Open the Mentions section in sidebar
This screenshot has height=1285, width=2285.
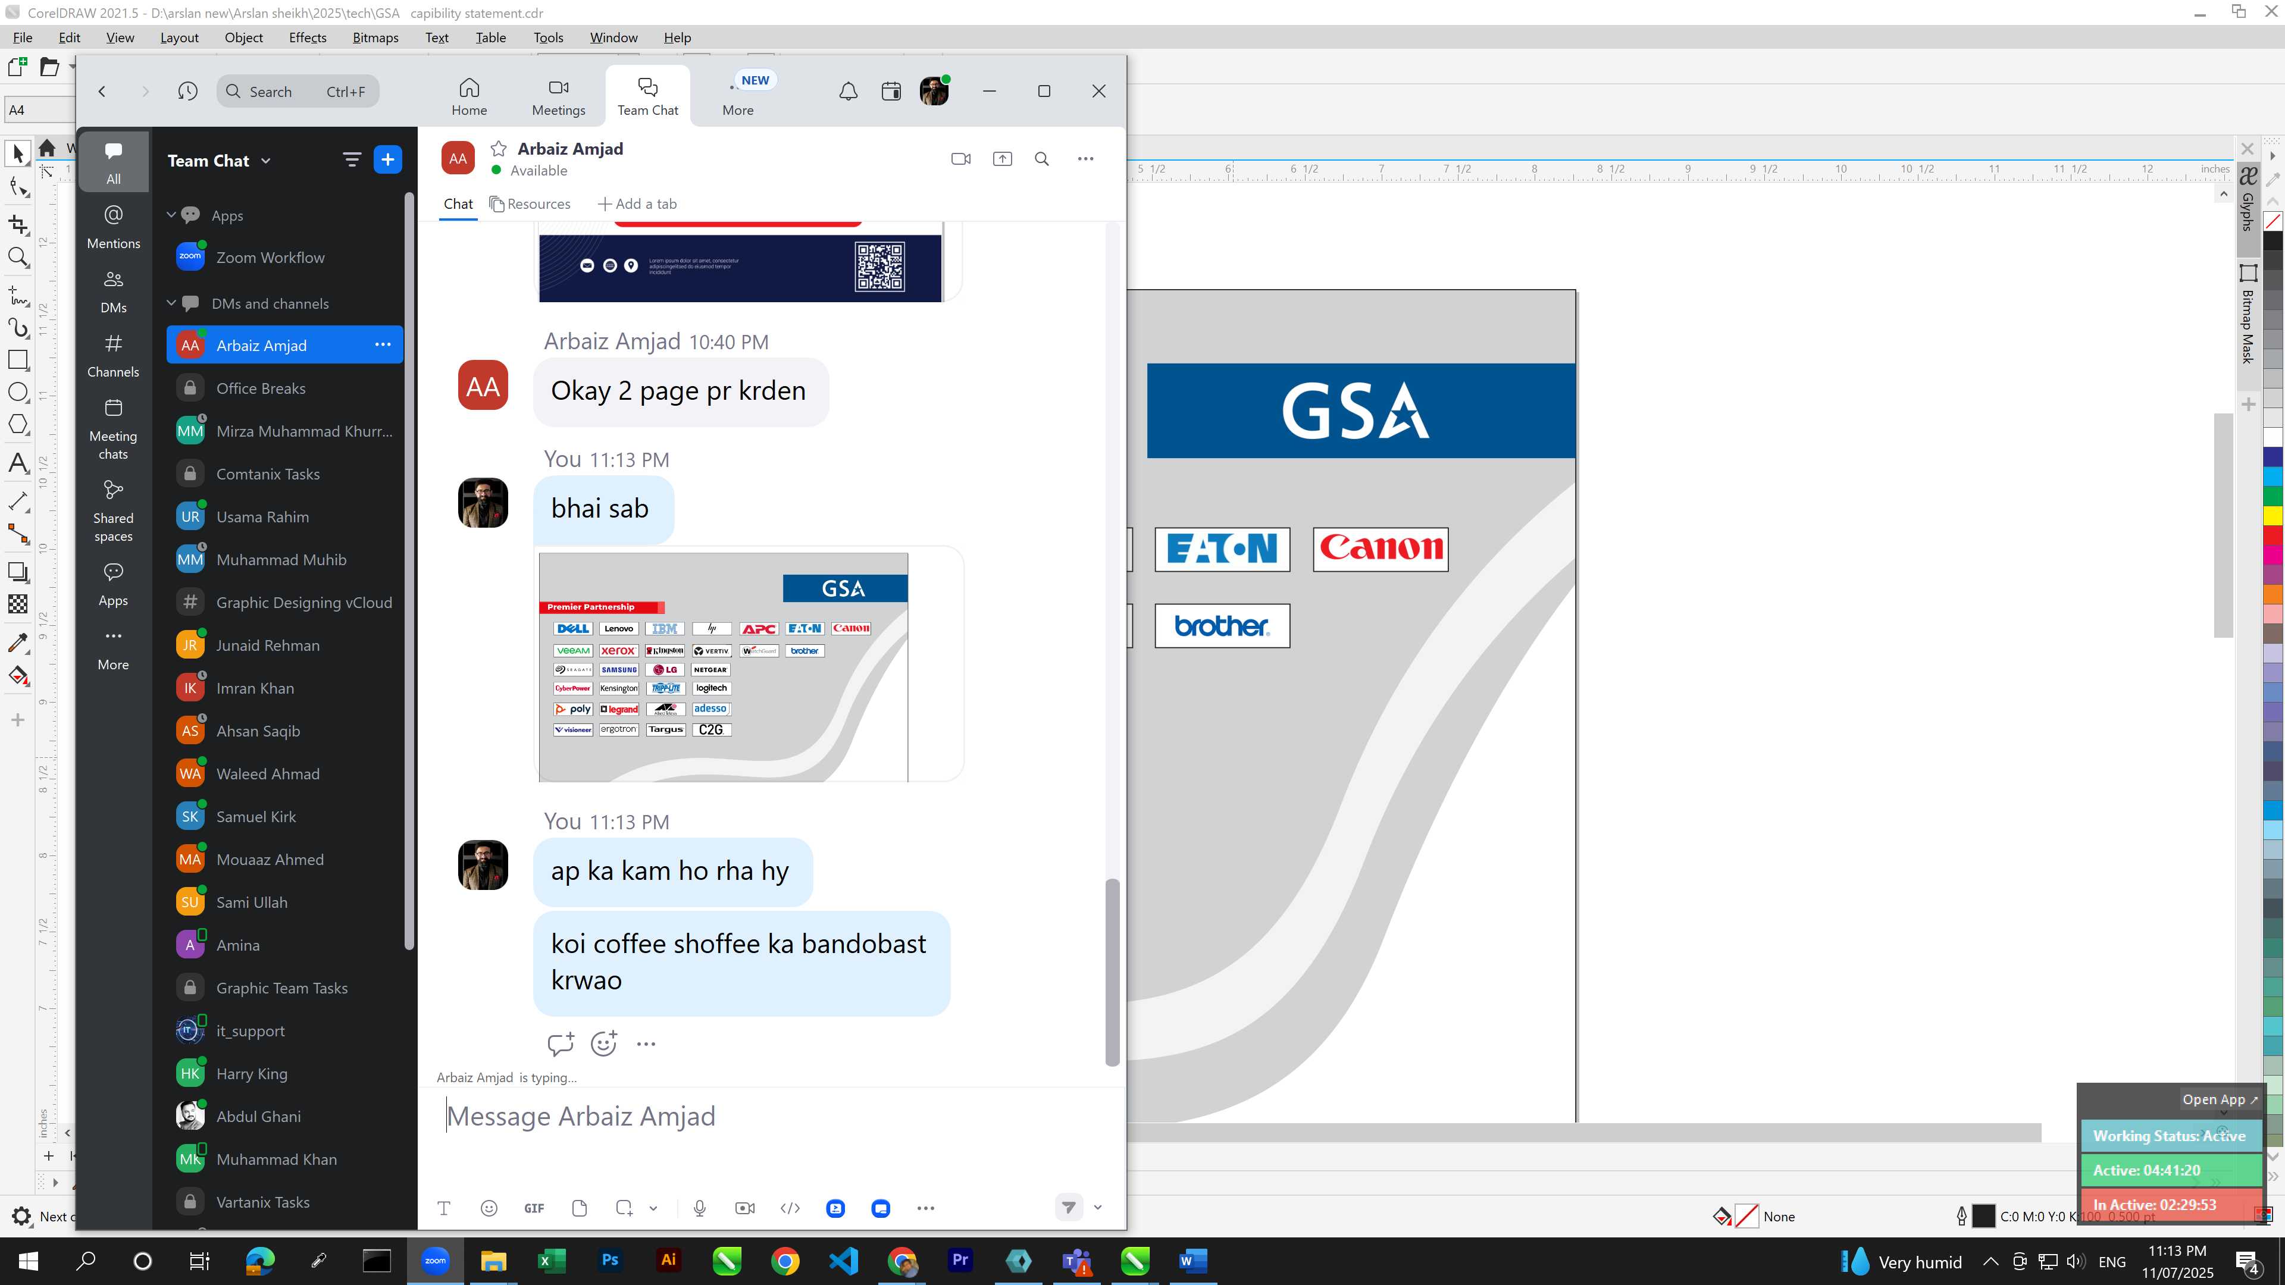114,227
